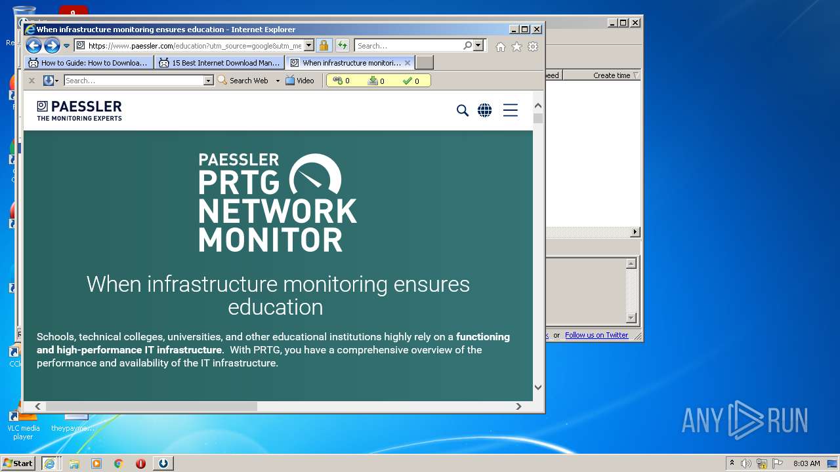Click the page scrollbar down arrow

(538, 387)
